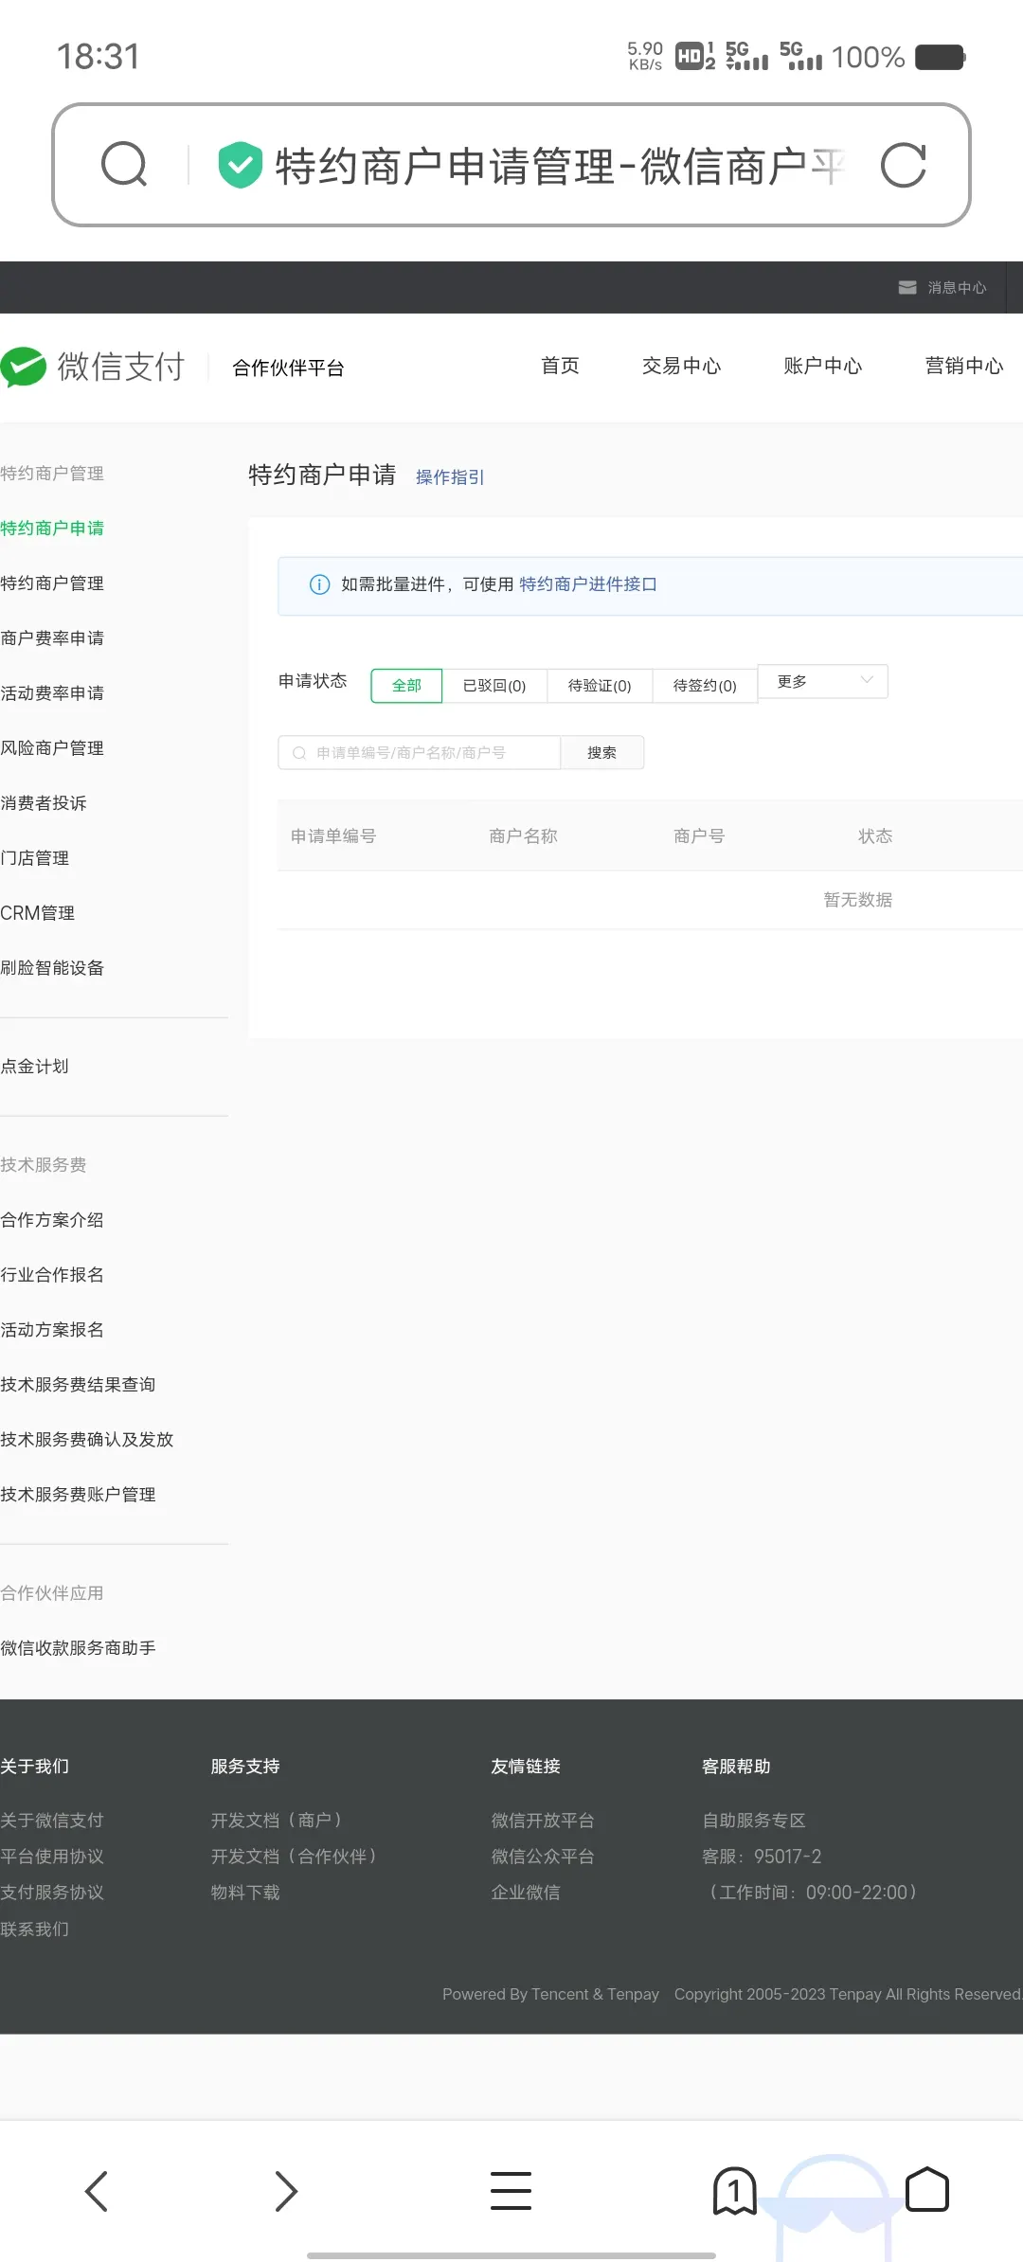Open CRM管理 in sidebar
Screen dimensions: 1023x2262
(38, 913)
